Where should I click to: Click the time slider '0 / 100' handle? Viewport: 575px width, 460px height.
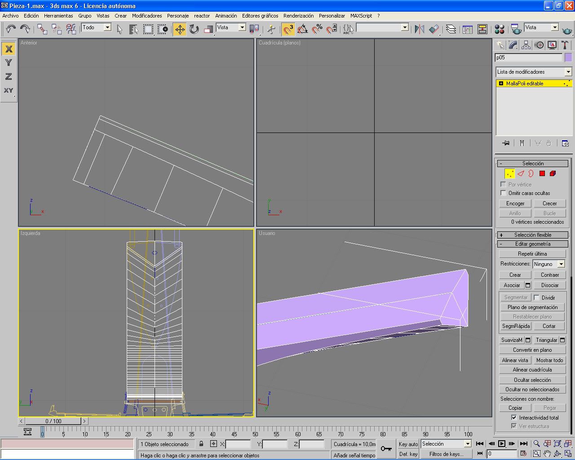(53, 421)
